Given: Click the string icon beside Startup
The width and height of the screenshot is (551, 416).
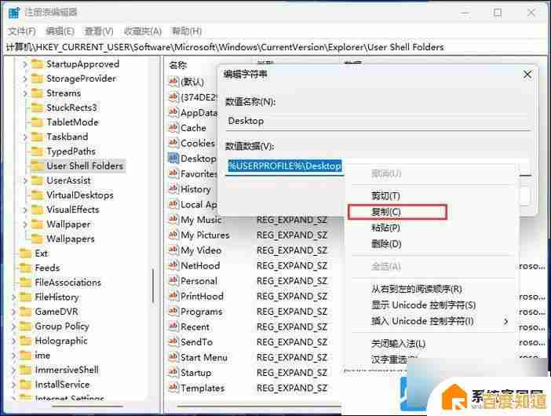Looking at the screenshot, I should click(173, 372).
